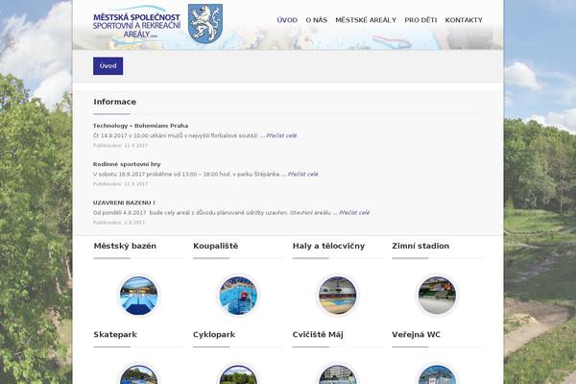576x384 pixels.
Task: Open the KONTAKTY menu item
Action: [464, 20]
